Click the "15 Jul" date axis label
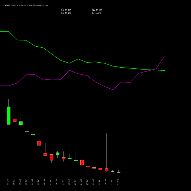The width and height of the screenshot is (191, 191). [38, 182]
